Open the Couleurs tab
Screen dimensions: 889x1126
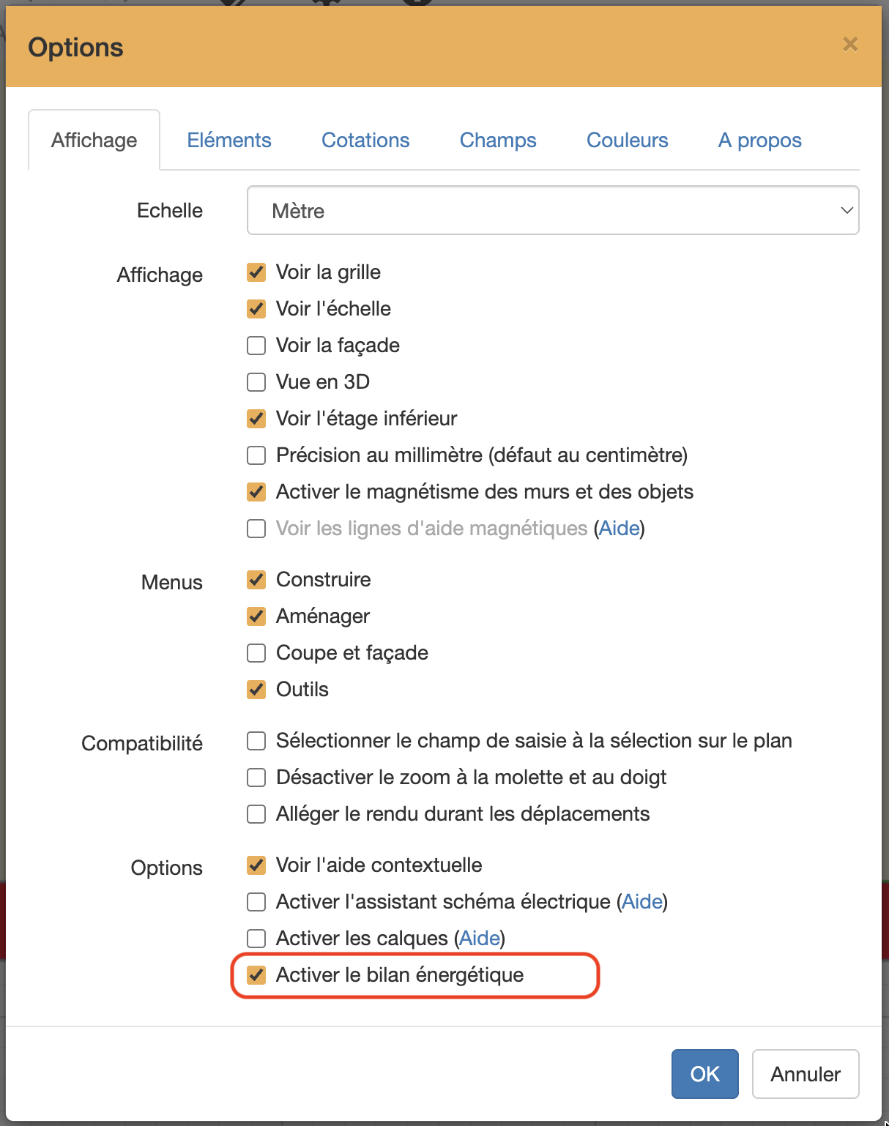[x=627, y=140]
